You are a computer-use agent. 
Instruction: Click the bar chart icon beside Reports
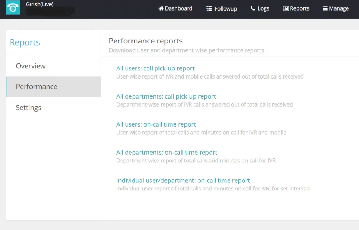(285, 8)
